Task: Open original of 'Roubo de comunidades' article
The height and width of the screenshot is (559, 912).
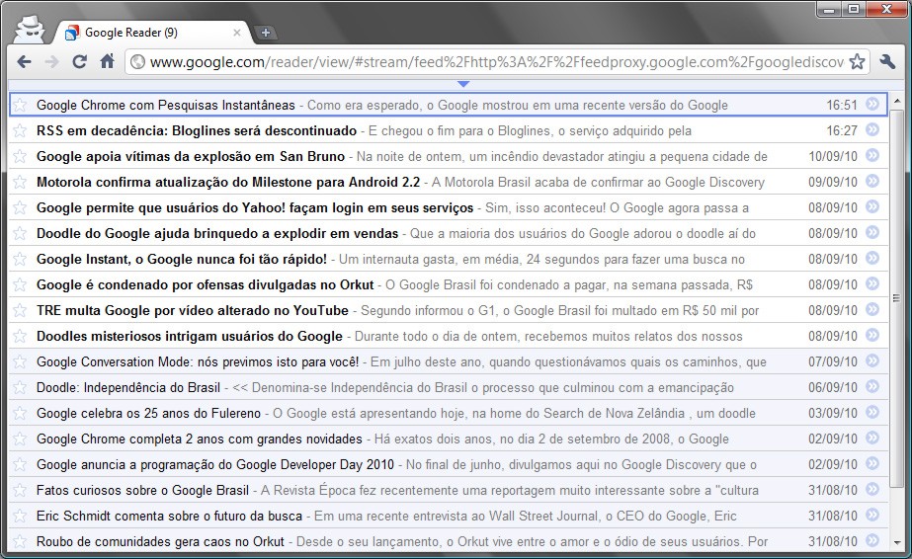Action: [x=871, y=540]
